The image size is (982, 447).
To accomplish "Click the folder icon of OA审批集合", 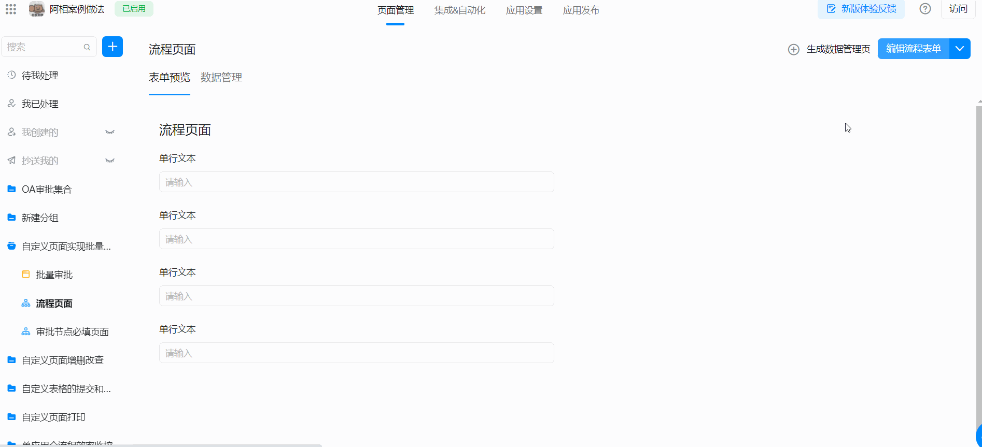I will click(x=11, y=189).
